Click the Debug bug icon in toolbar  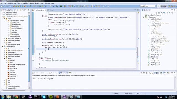tap(57, 6)
